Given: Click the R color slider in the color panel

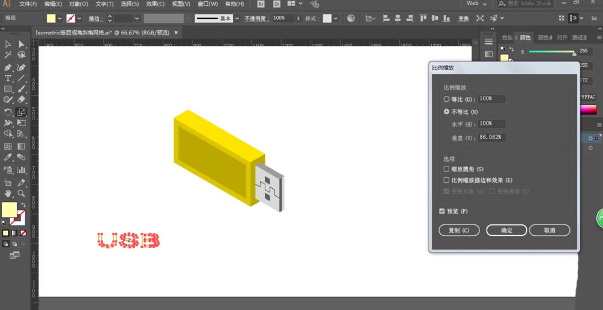Looking at the screenshot, I should 551,52.
